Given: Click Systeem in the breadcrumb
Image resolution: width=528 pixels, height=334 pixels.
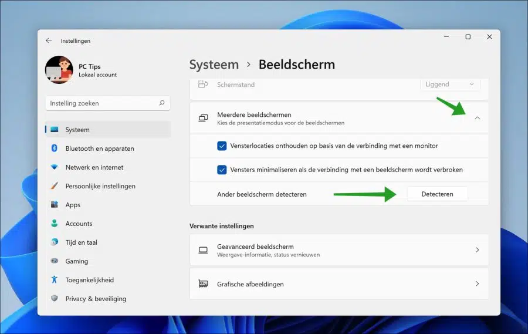Looking at the screenshot, I should [214, 65].
